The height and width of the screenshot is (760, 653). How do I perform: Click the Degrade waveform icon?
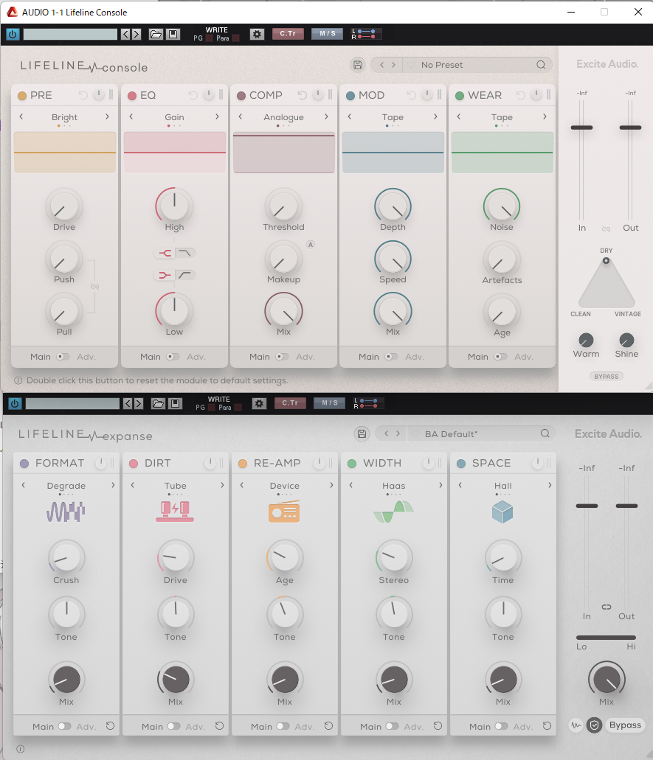click(x=66, y=512)
